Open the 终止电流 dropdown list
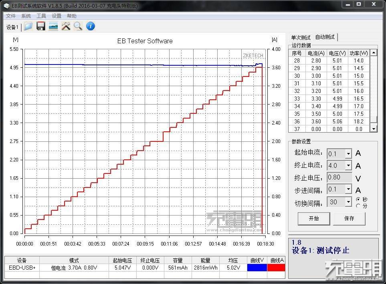Viewport: 386px width, 284px height. (x=349, y=165)
